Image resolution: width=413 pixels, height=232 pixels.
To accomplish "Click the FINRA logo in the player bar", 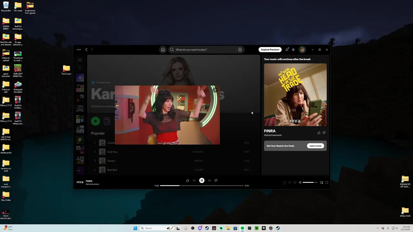I will 80,182.
